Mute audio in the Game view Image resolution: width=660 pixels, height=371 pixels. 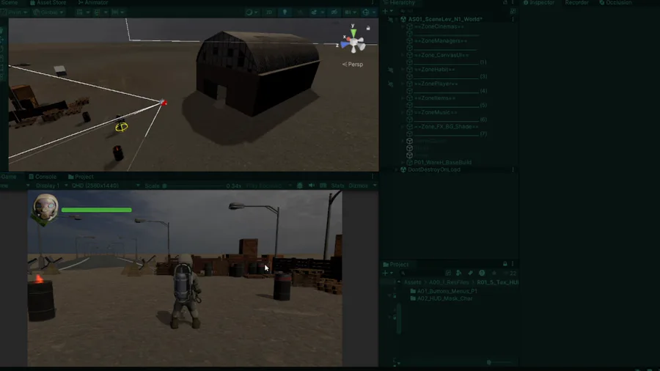[x=312, y=185]
